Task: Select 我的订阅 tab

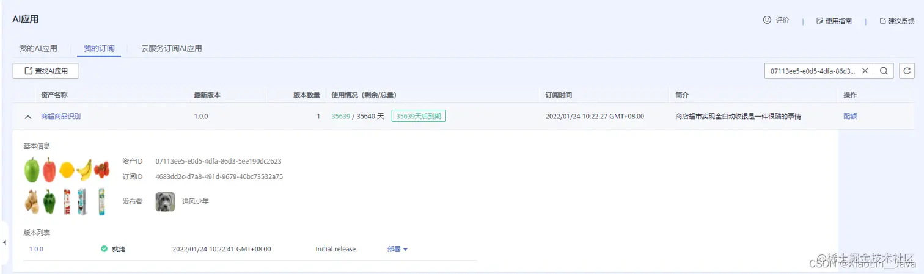Action: pyautogui.click(x=99, y=48)
